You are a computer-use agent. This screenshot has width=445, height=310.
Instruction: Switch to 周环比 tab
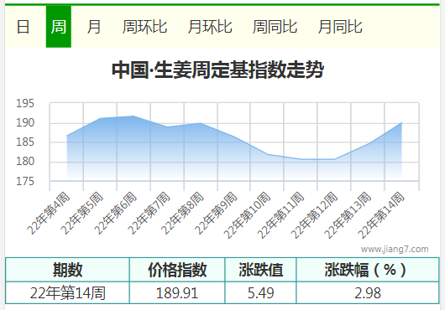(x=144, y=27)
